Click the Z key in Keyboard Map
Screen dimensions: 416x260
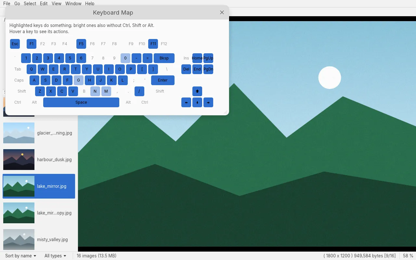tap(40, 91)
